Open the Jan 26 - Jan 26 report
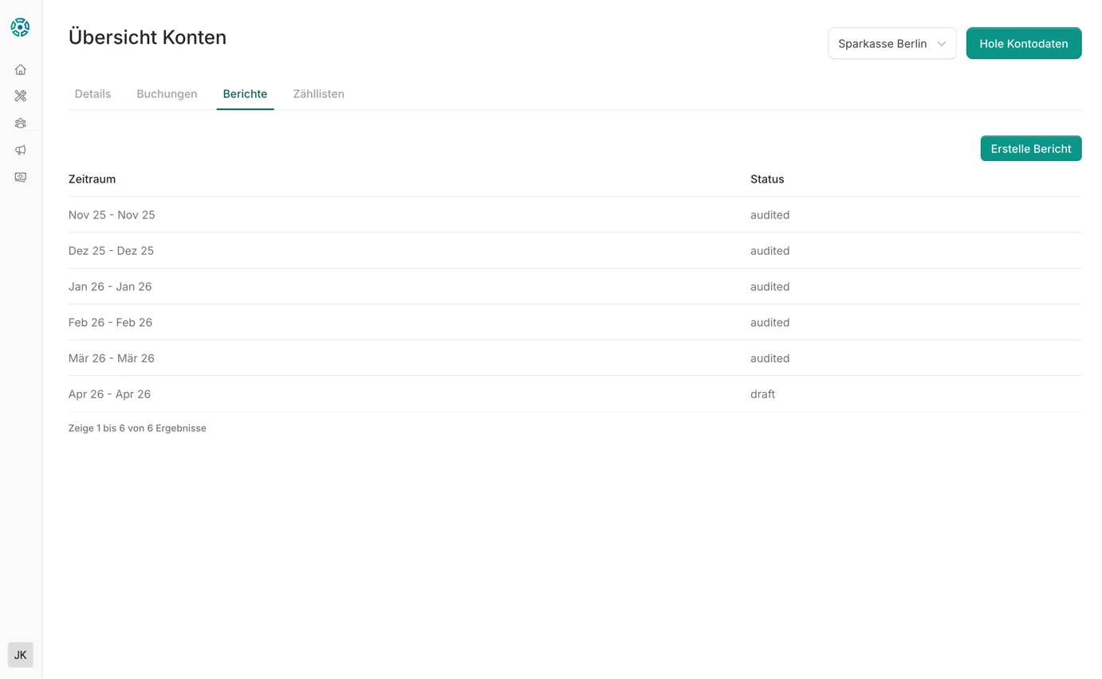 tap(110, 287)
